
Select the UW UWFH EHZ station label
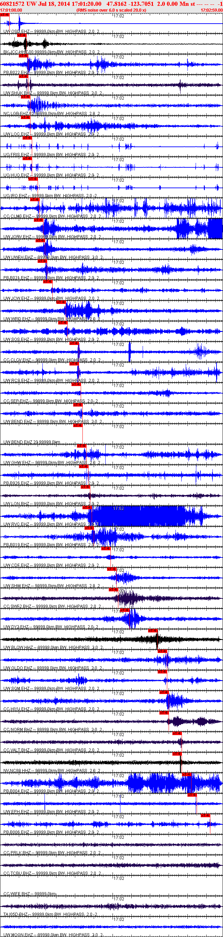tap(53, 258)
